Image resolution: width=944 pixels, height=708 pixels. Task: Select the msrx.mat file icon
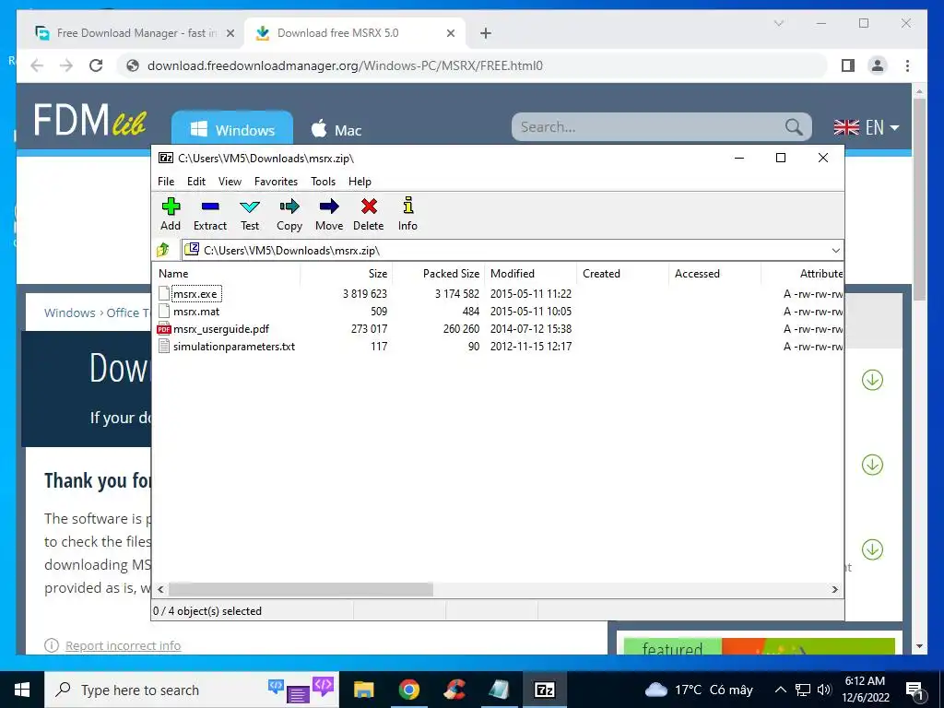pyautogui.click(x=164, y=312)
